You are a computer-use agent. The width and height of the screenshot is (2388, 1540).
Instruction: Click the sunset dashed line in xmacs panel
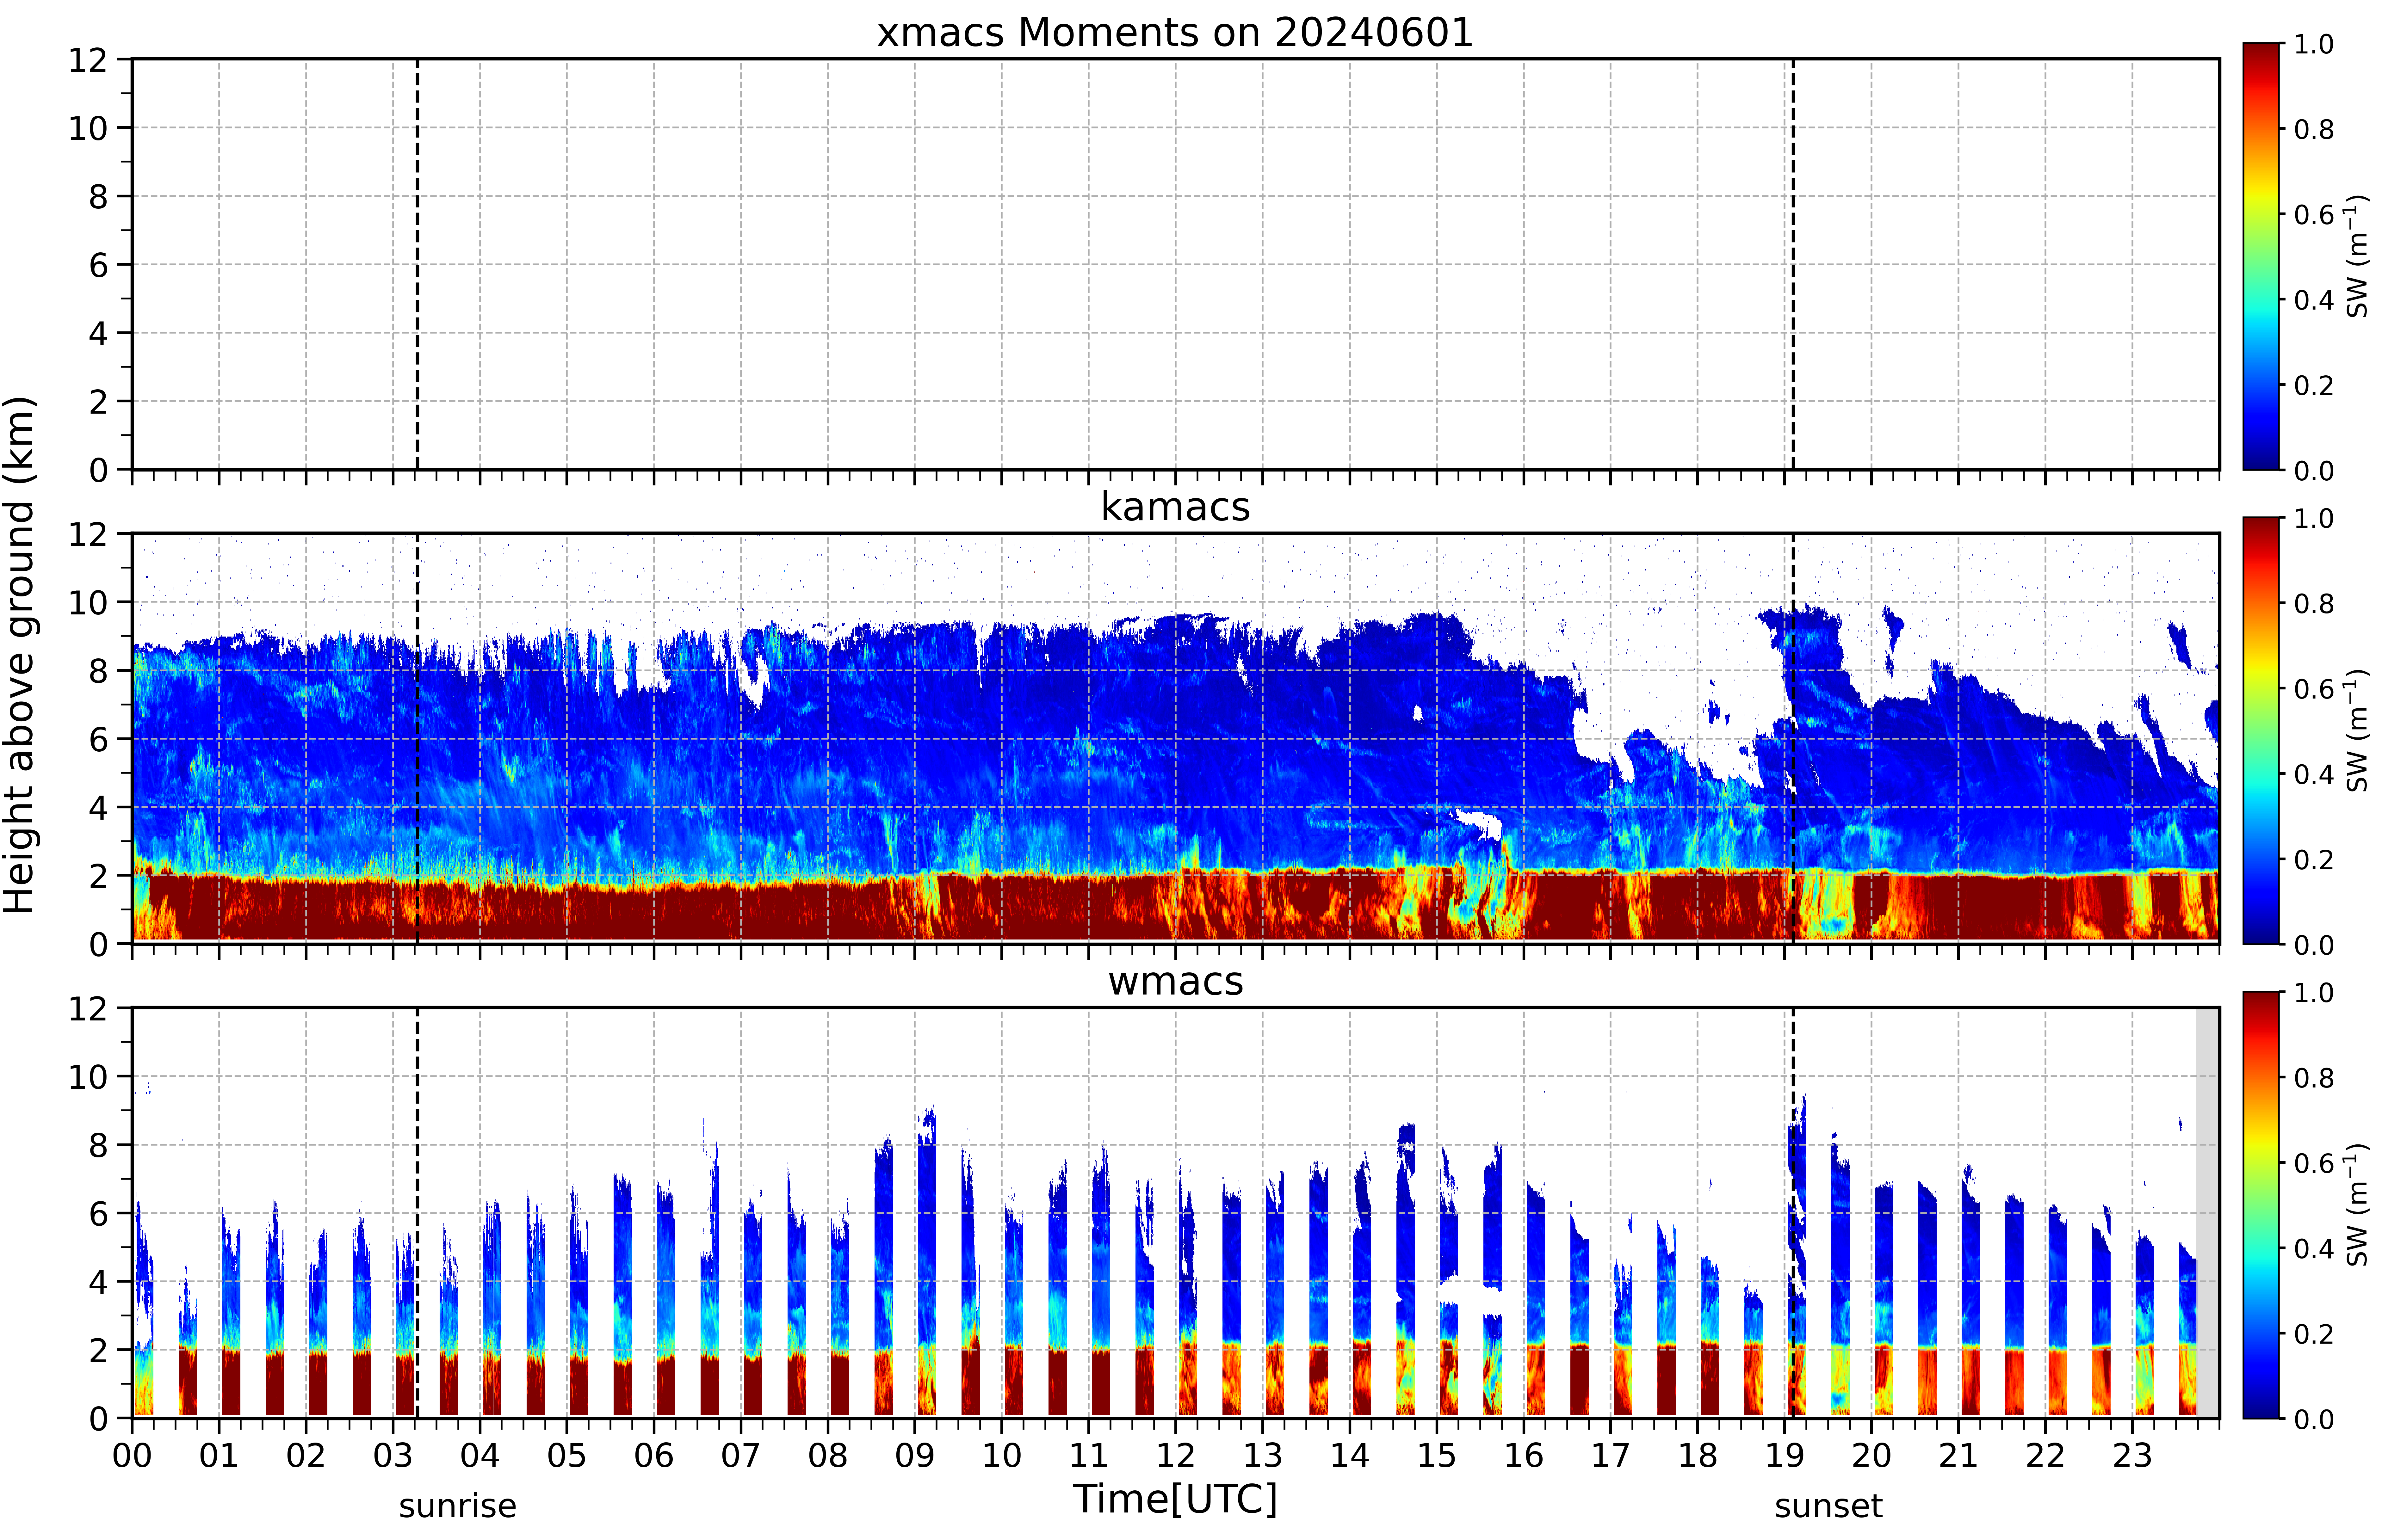tap(1793, 264)
